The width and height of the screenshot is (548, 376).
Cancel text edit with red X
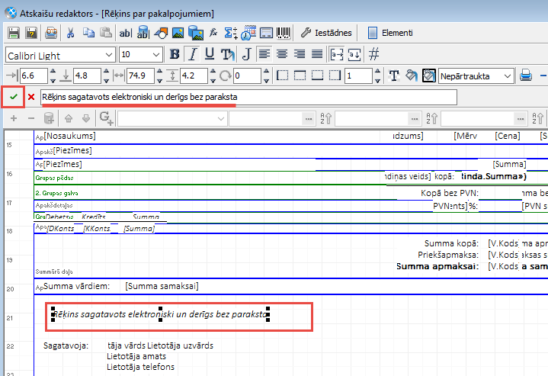pyautogui.click(x=31, y=98)
